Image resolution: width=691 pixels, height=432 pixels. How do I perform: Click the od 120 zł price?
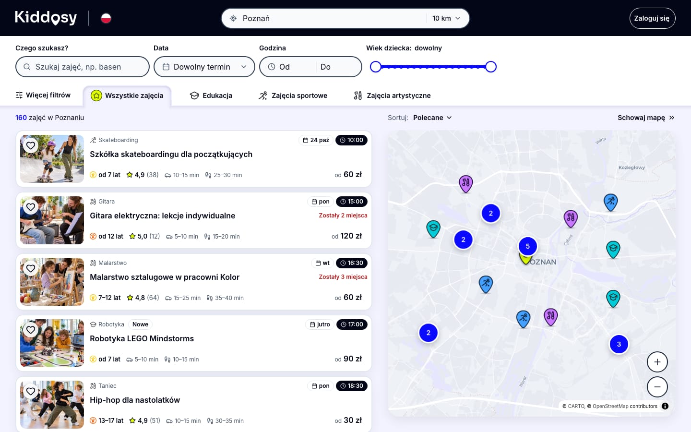tap(346, 236)
